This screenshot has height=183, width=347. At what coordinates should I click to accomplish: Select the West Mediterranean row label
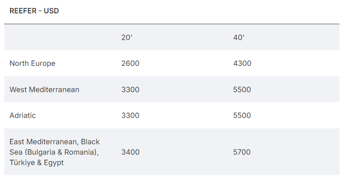44,89
